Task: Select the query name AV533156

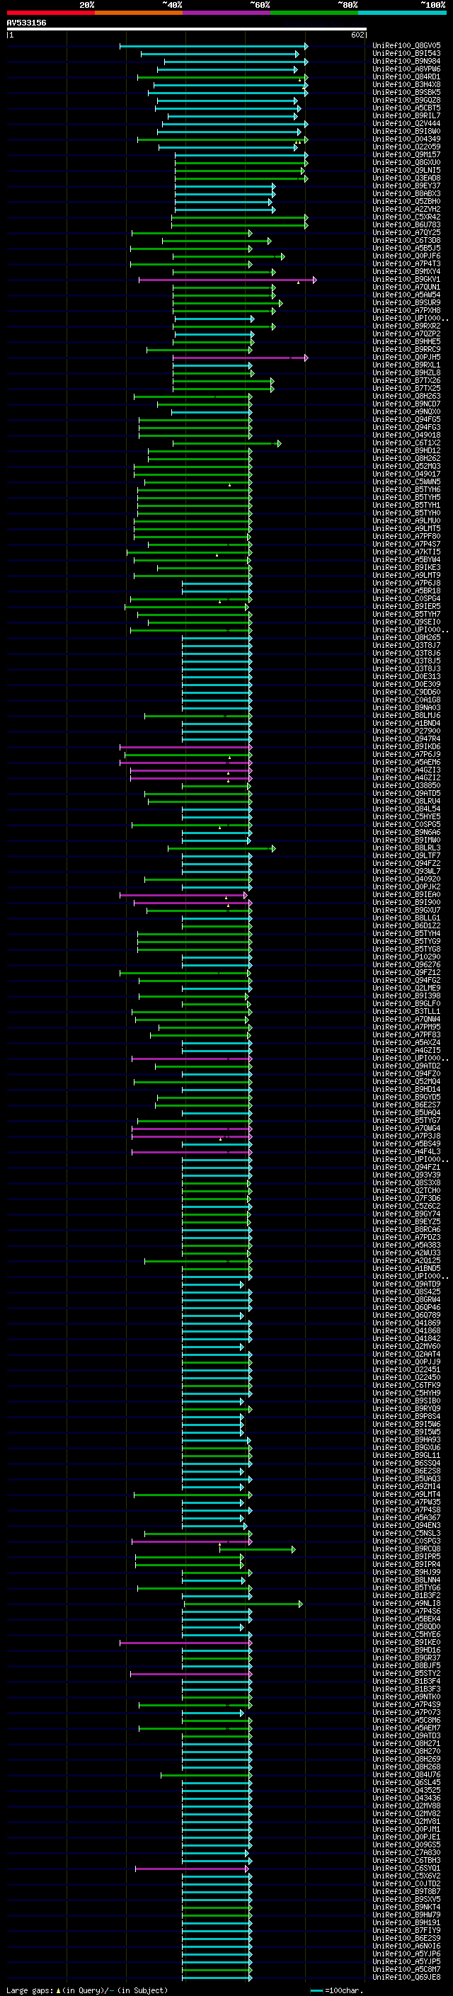Action: click(26, 23)
